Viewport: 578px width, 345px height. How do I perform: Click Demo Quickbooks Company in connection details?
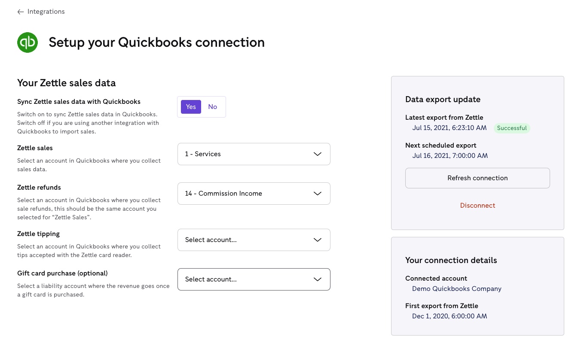tap(456, 288)
